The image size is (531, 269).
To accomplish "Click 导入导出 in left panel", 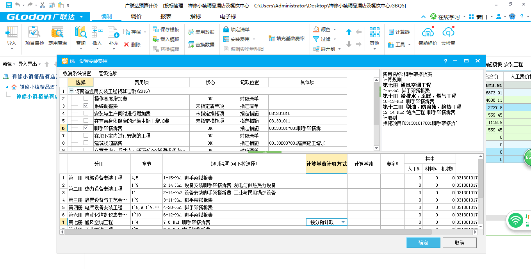I will [29, 64].
